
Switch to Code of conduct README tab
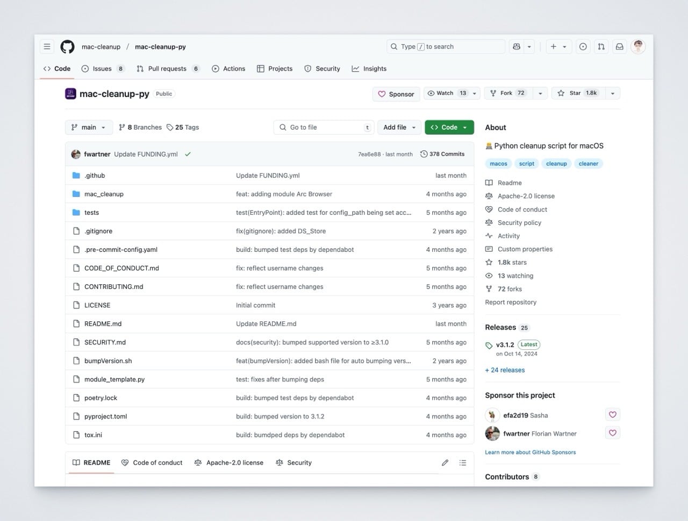[x=152, y=463]
